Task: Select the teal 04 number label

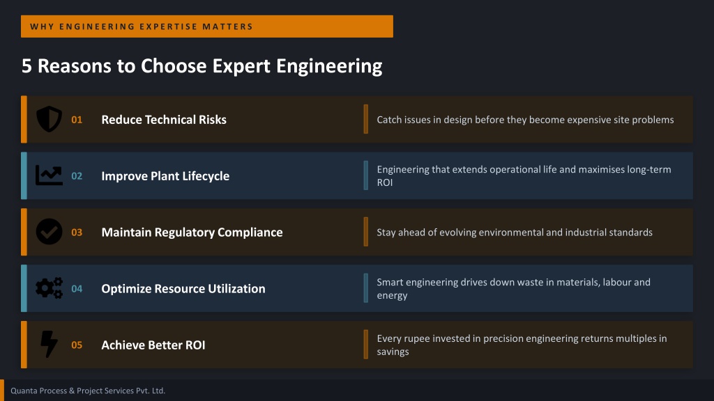Action: 77,289
